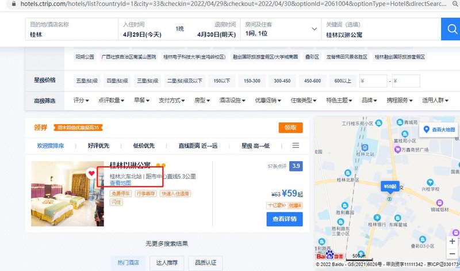Screen dimensions: 460x271
Task: Sort by 好评优先
Action: point(98,146)
